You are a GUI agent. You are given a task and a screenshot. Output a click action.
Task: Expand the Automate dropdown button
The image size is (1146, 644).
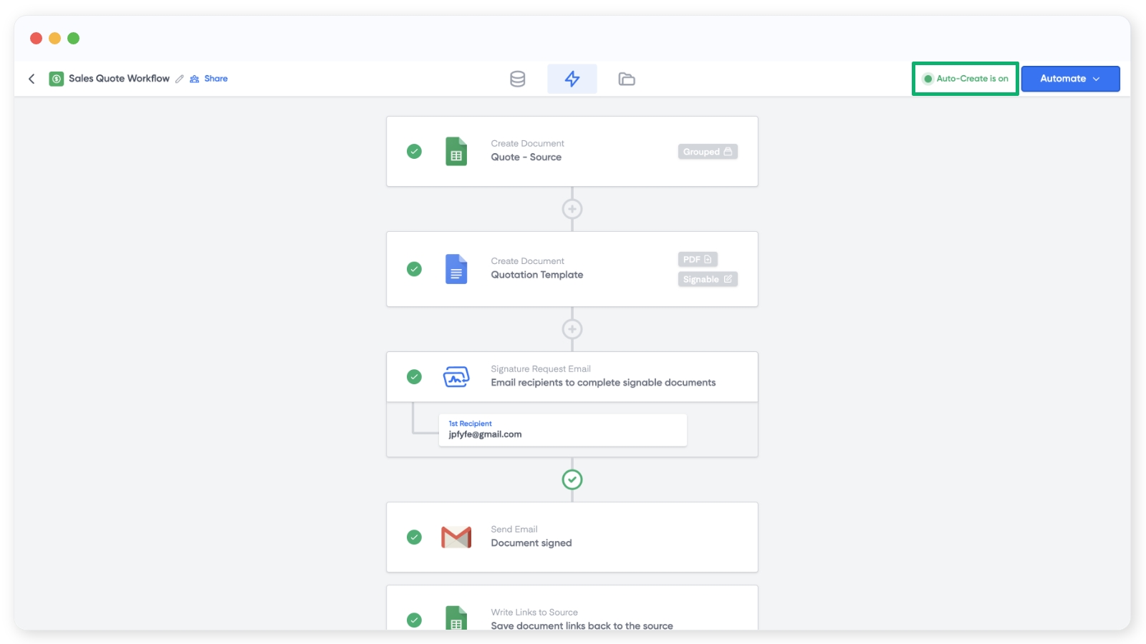pos(1069,79)
